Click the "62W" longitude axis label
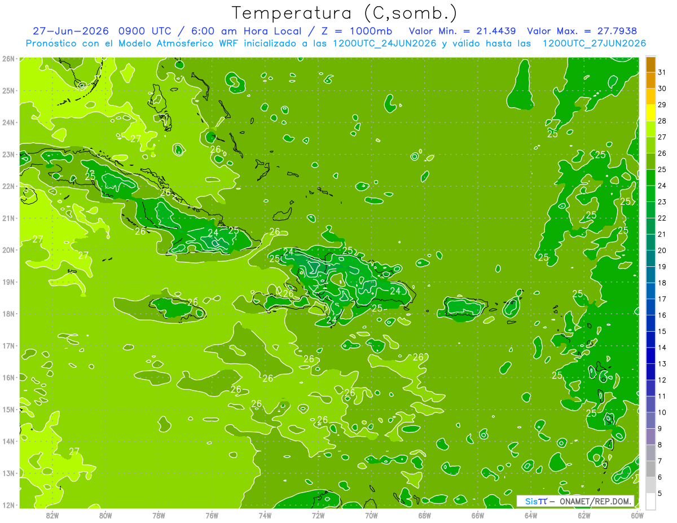This screenshot has width=677, height=523. 584,515
